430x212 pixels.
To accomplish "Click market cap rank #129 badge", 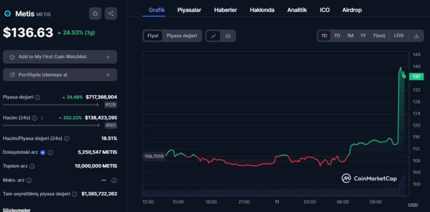I will (110, 105).
